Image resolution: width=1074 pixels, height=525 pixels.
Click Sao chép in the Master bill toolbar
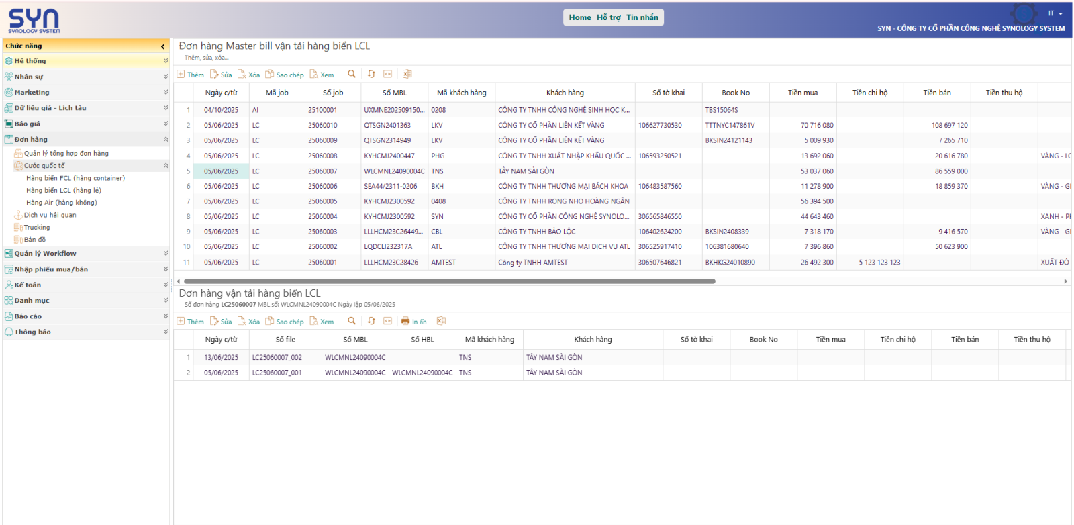coord(285,75)
